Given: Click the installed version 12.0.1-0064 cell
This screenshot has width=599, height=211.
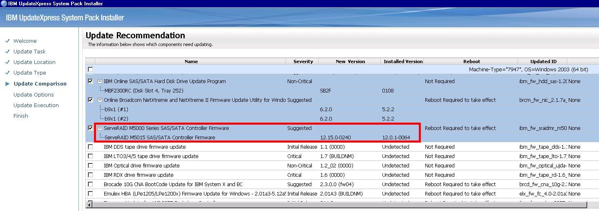Looking at the screenshot, I should [x=396, y=137].
